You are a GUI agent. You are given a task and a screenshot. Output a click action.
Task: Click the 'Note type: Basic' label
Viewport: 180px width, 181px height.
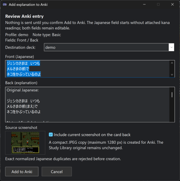click(47, 35)
